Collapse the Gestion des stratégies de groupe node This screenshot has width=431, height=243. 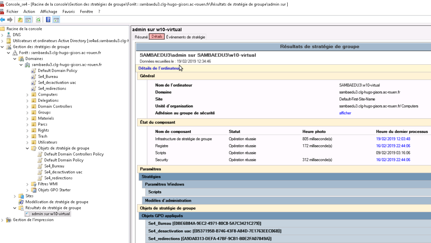[3, 47]
